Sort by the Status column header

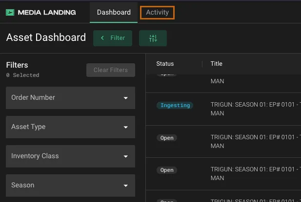pos(165,64)
